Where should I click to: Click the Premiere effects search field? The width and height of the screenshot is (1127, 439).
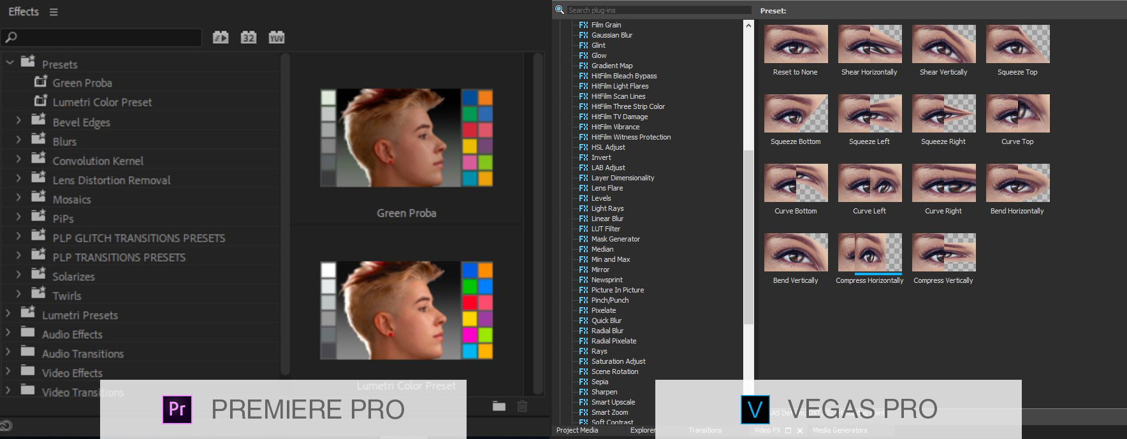102,38
